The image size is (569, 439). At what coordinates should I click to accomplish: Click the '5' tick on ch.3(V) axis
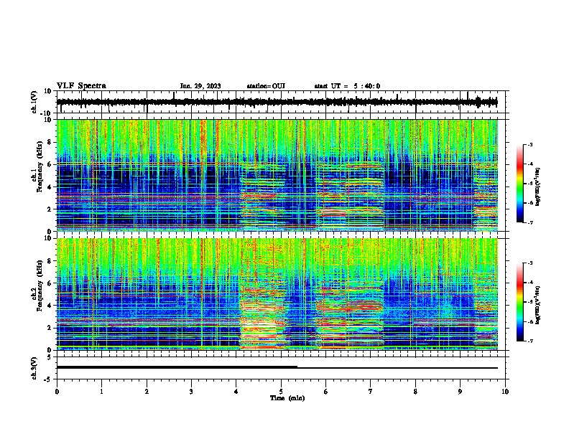tap(50, 357)
